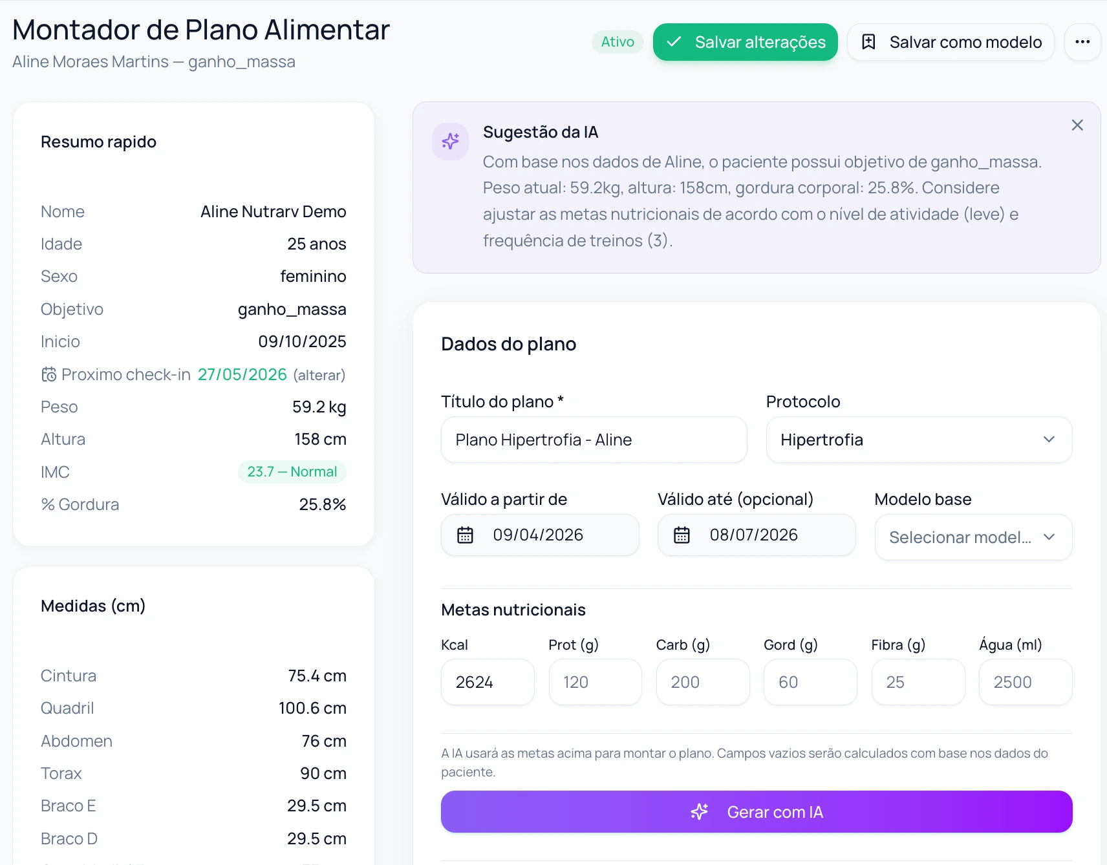1107x865 pixels.
Task: Click Salvar como modelo button
Action: click(951, 42)
